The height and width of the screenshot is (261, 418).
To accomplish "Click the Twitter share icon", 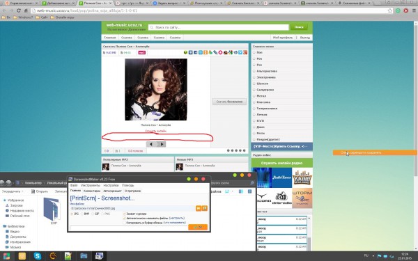I will point(240,52).
